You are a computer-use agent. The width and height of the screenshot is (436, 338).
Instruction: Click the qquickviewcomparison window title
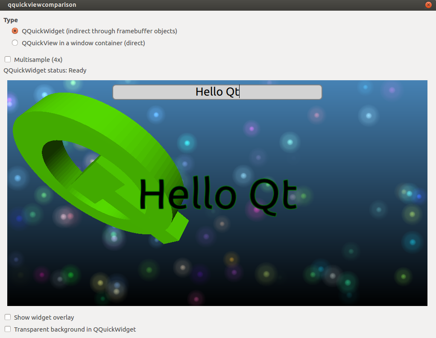(x=42, y=5)
